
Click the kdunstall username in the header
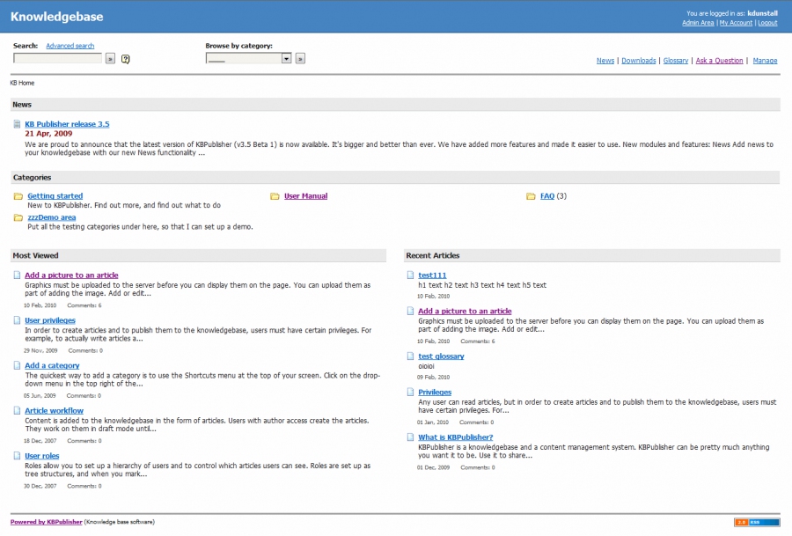[763, 13]
